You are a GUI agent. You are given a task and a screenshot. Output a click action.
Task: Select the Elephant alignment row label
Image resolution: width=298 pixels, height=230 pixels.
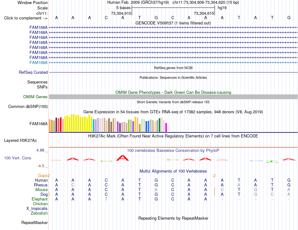(x=40, y=199)
